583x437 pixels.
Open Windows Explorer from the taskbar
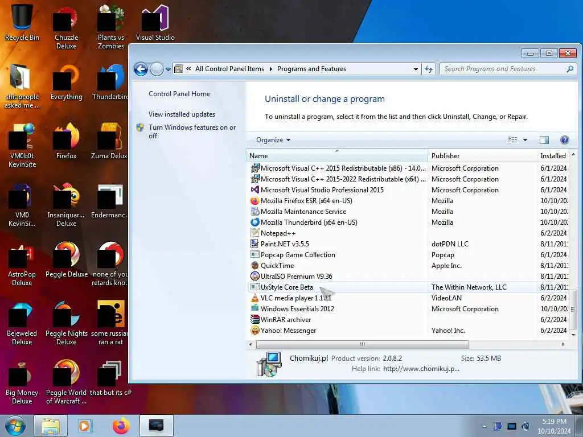click(x=51, y=426)
